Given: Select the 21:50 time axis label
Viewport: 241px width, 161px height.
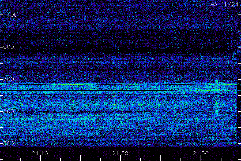Looking at the screenshot, I should pos(201,153).
